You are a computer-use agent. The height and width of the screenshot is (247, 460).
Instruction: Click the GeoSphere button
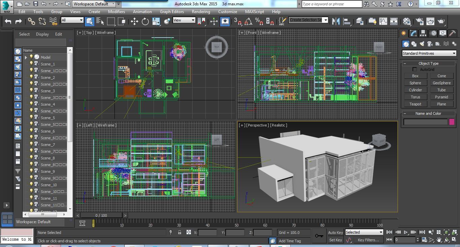click(441, 83)
